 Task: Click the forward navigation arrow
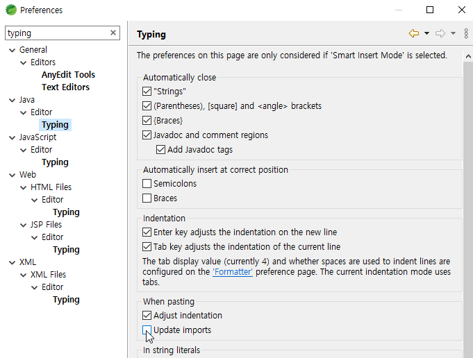[x=440, y=33]
